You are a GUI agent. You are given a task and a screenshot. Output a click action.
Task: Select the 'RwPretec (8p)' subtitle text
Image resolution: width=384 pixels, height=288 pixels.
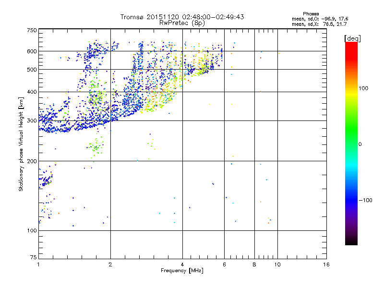point(182,23)
